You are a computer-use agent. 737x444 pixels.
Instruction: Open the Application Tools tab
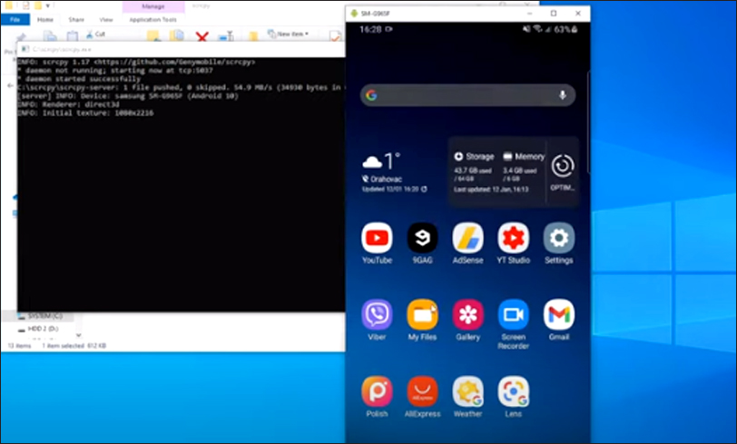153,19
